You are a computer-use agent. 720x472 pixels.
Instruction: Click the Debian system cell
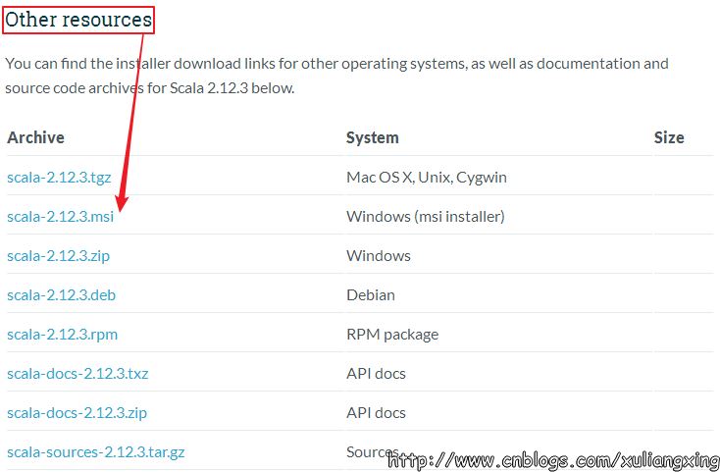click(x=371, y=295)
